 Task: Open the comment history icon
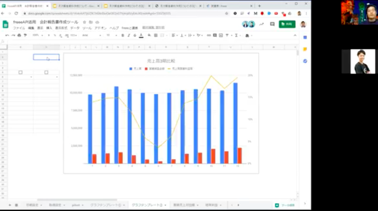272,24
